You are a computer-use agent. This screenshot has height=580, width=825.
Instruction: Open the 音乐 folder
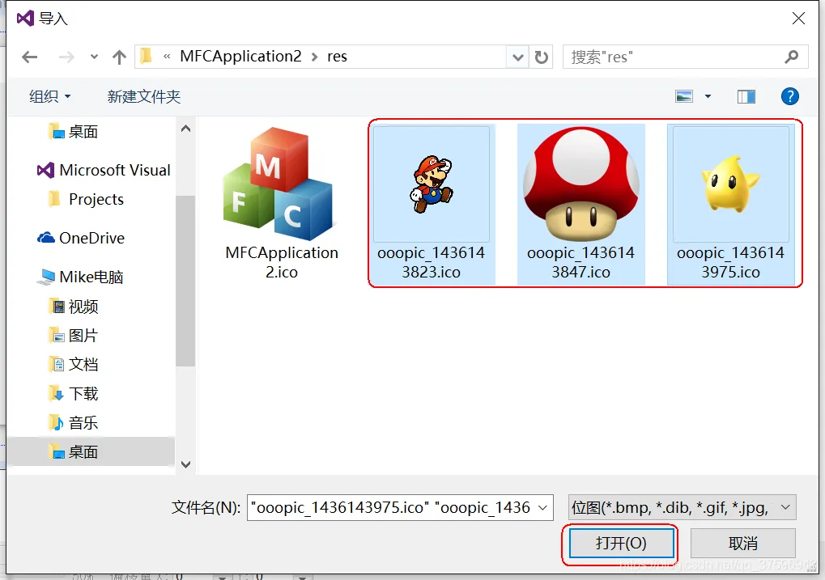pyautogui.click(x=73, y=422)
